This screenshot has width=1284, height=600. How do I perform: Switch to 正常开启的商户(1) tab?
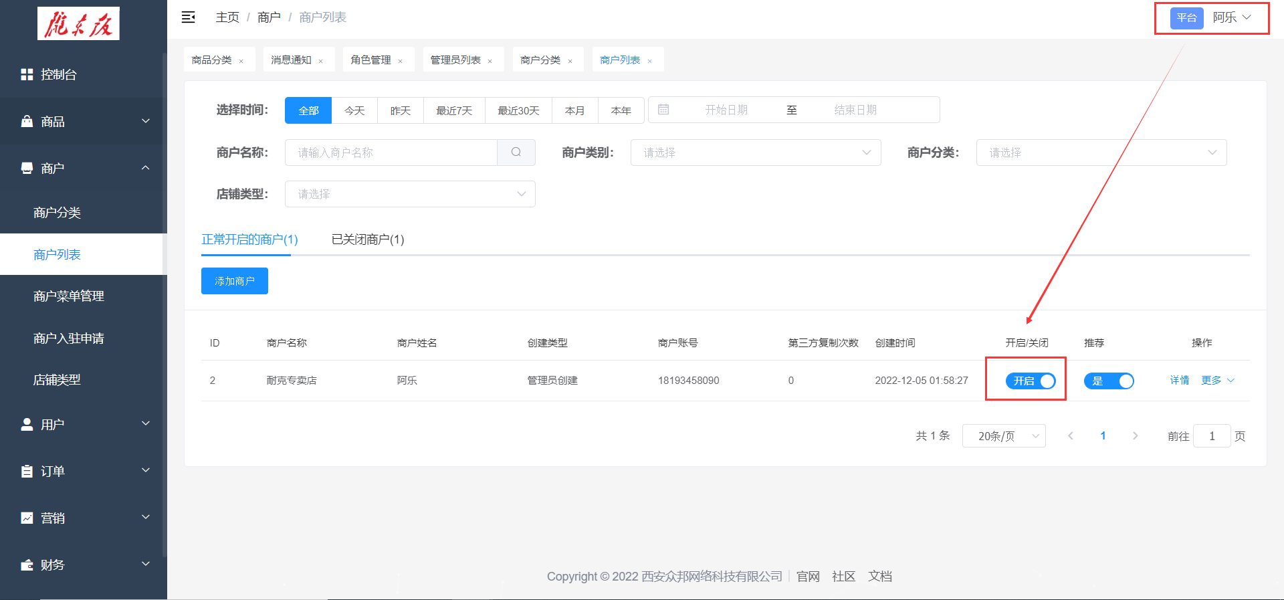249,239
